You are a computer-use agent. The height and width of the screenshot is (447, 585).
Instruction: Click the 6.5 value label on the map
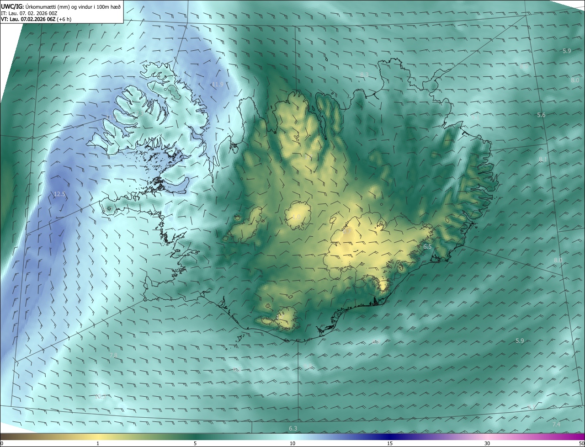427,247
